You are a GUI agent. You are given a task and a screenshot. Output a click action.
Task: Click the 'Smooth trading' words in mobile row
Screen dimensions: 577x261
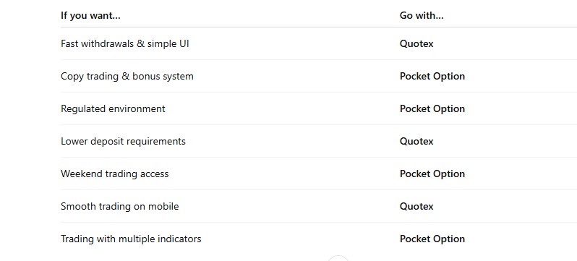click(96, 207)
